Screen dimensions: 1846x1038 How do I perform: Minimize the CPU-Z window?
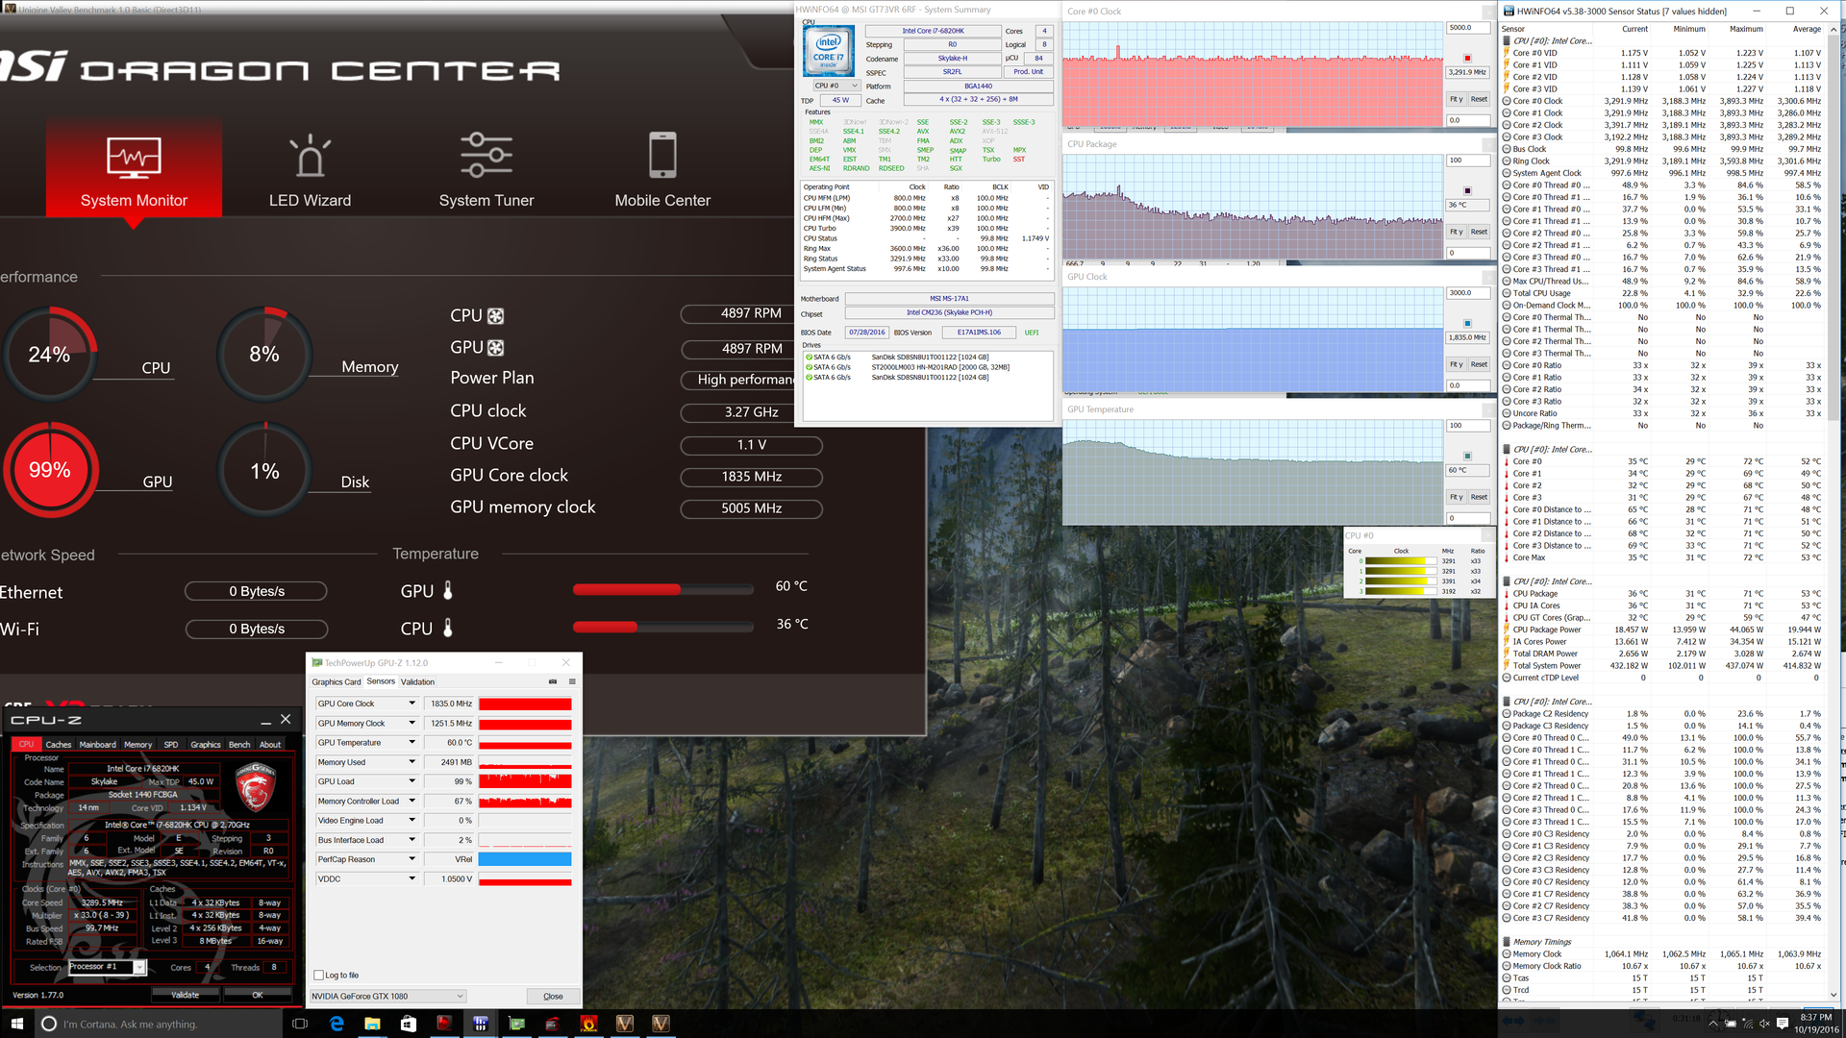265,720
